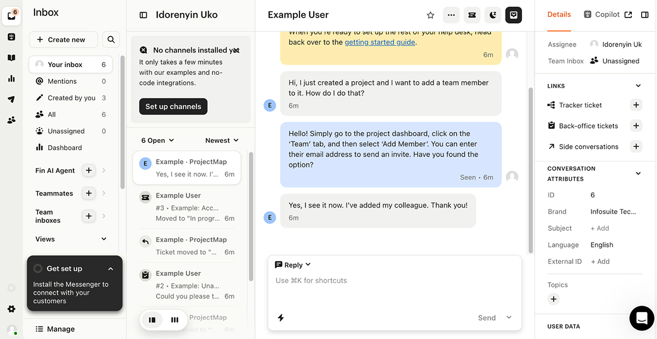Open Contacts via the people sidebar icon
This screenshot has width=657, height=339.
coord(12,119)
